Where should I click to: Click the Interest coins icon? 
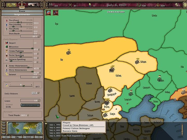point(6,74)
